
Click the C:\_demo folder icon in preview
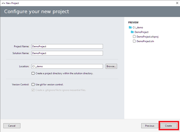click(130, 27)
